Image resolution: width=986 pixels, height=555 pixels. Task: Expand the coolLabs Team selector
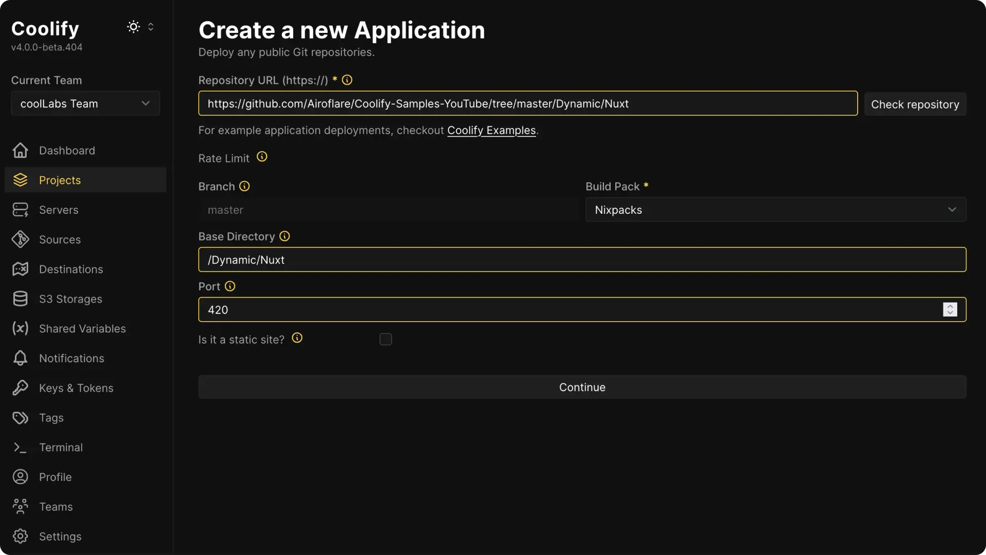(x=85, y=103)
